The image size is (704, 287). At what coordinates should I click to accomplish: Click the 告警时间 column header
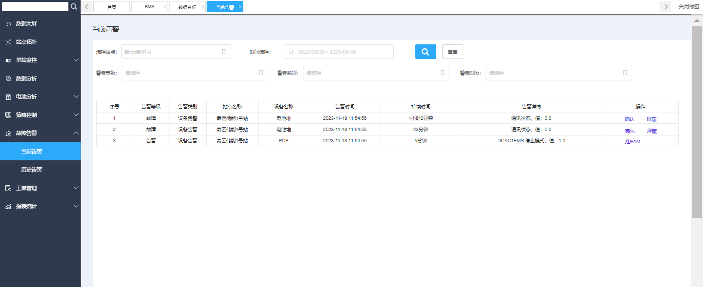click(x=344, y=106)
